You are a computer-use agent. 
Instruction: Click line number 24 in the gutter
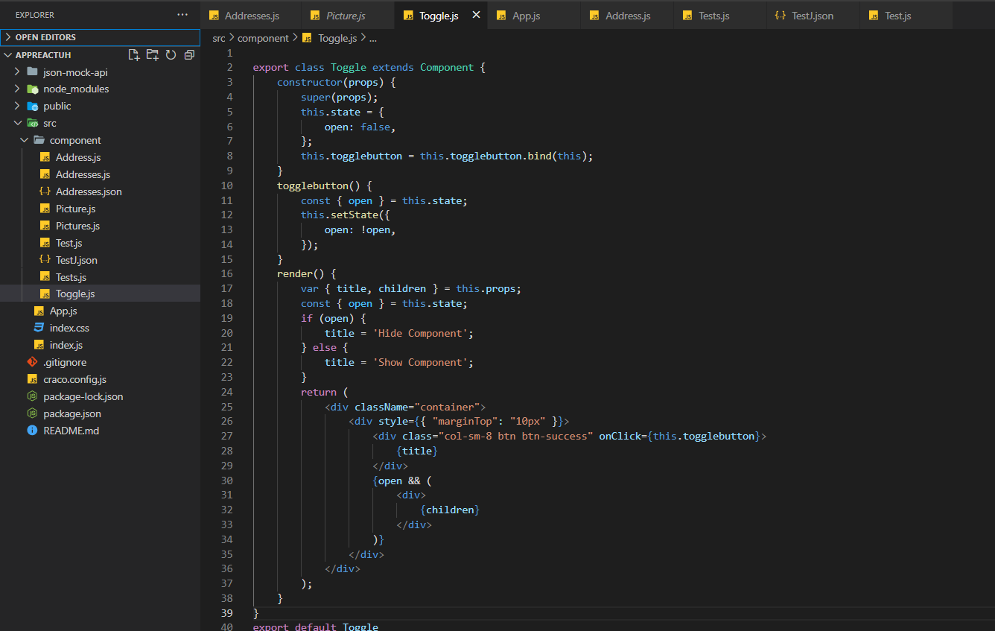(226, 392)
